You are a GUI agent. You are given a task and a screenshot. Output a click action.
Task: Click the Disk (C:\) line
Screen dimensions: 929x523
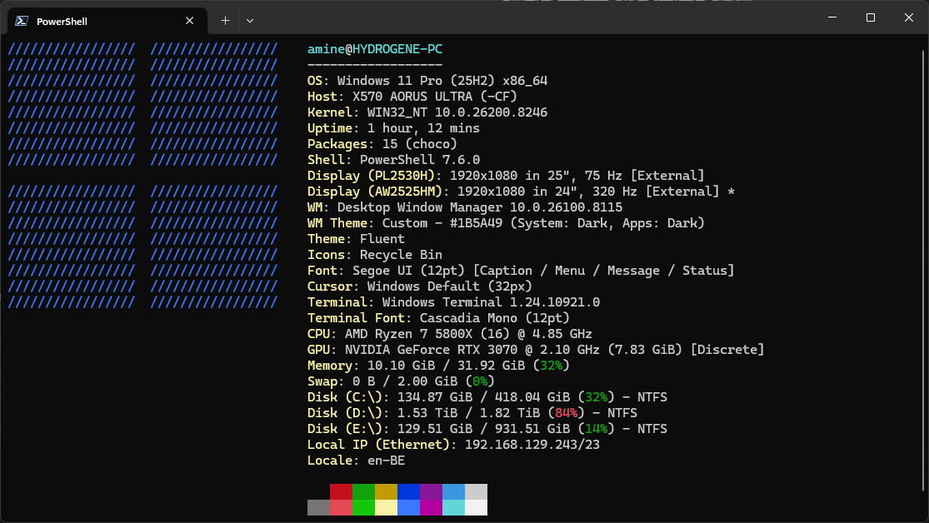[x=487, y=397]
